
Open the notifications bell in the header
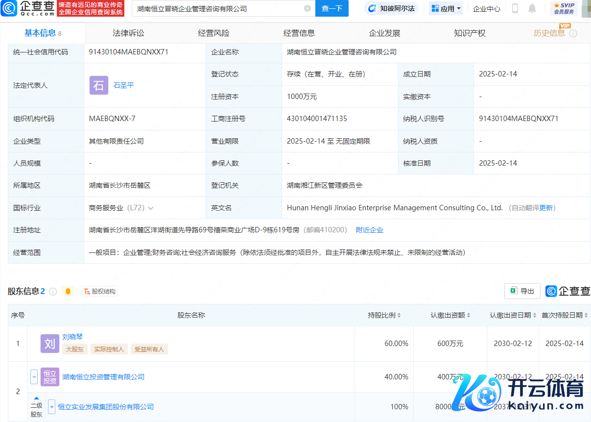point(532,8)
